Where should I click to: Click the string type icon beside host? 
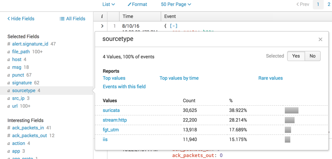(9, 59)
